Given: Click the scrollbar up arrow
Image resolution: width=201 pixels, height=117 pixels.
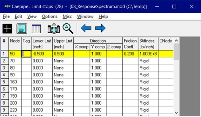Looking at the screenshot, I should (176, 41).
